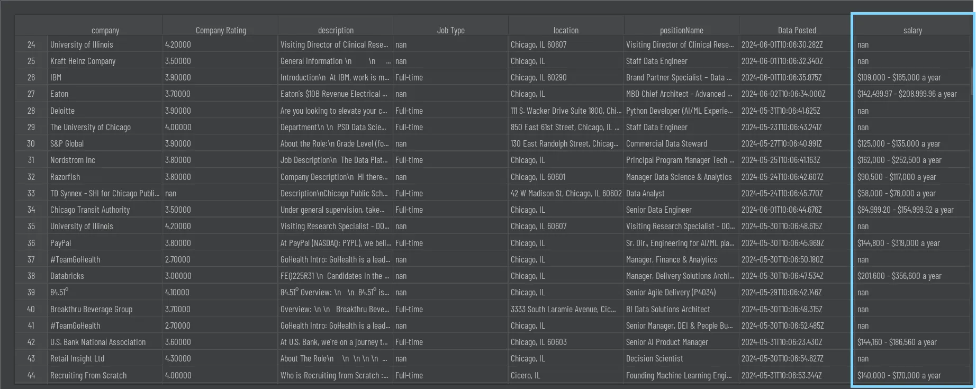
Task: Click the Kraft Heinz Company cell
Action: [x=105, y=61]
